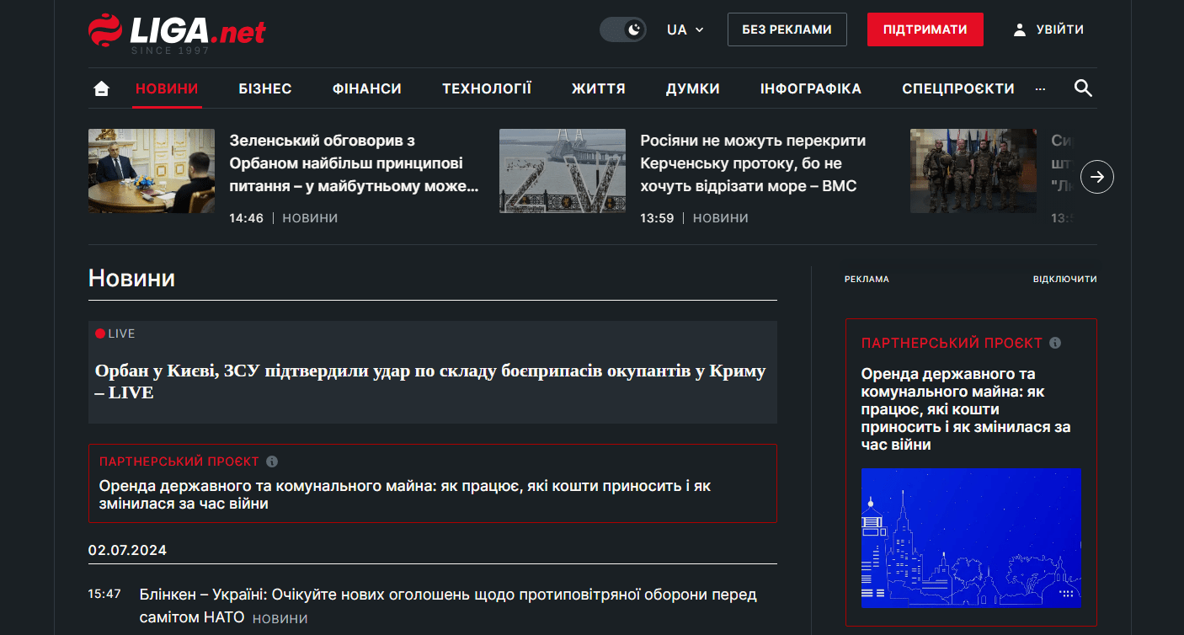This screenshot has width=1184, height=635.
Task: Click the blue city illustration in sidebar
Action: [971, 537]
